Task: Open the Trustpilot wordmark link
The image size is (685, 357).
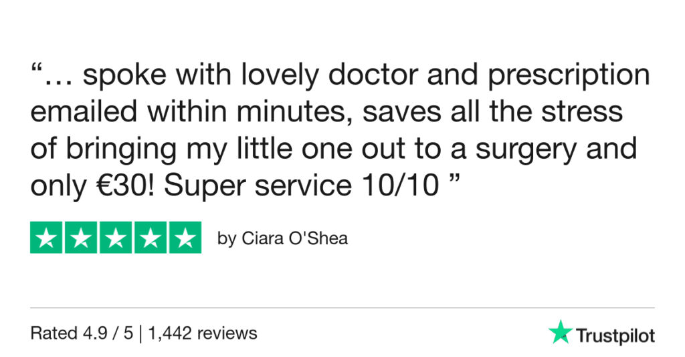Action: (x=615, y=335)
